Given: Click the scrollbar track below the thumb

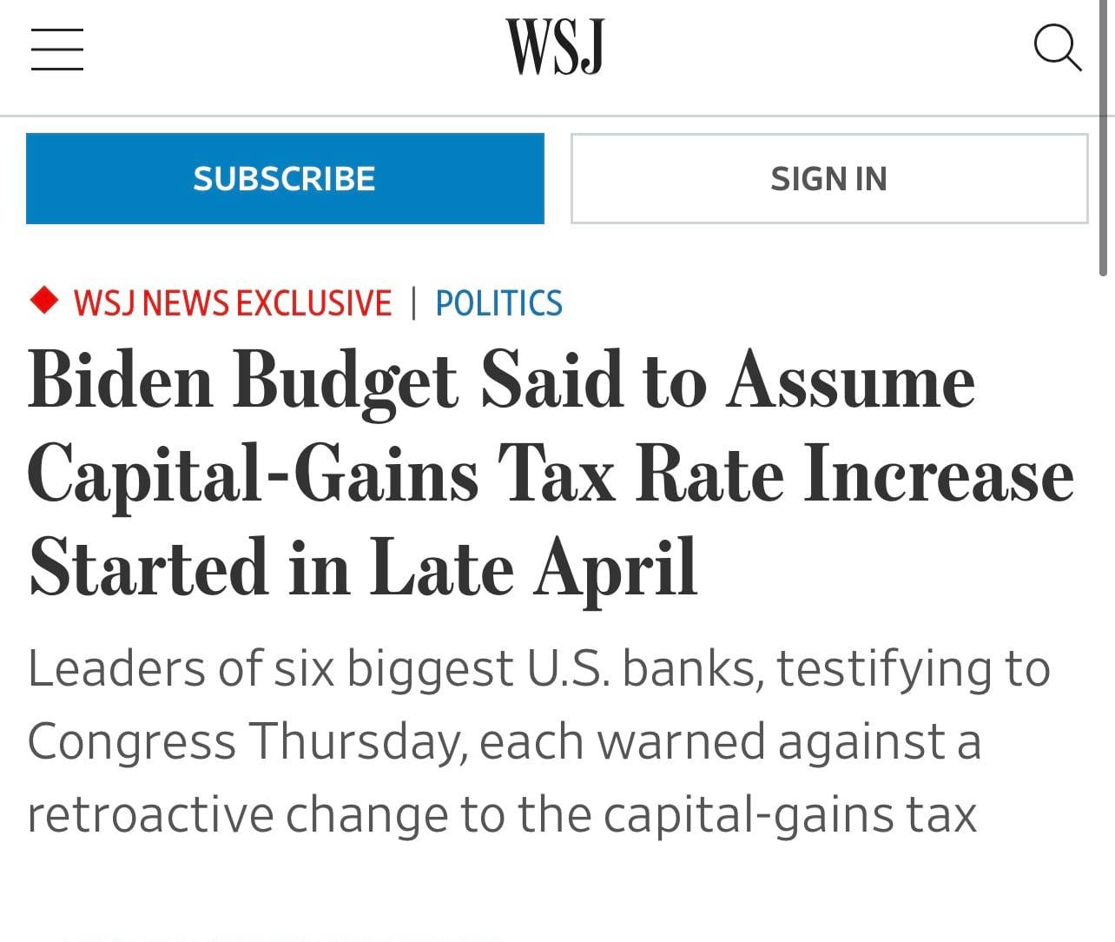Looking at the screenshot, I should click(x=1103, y=608).
